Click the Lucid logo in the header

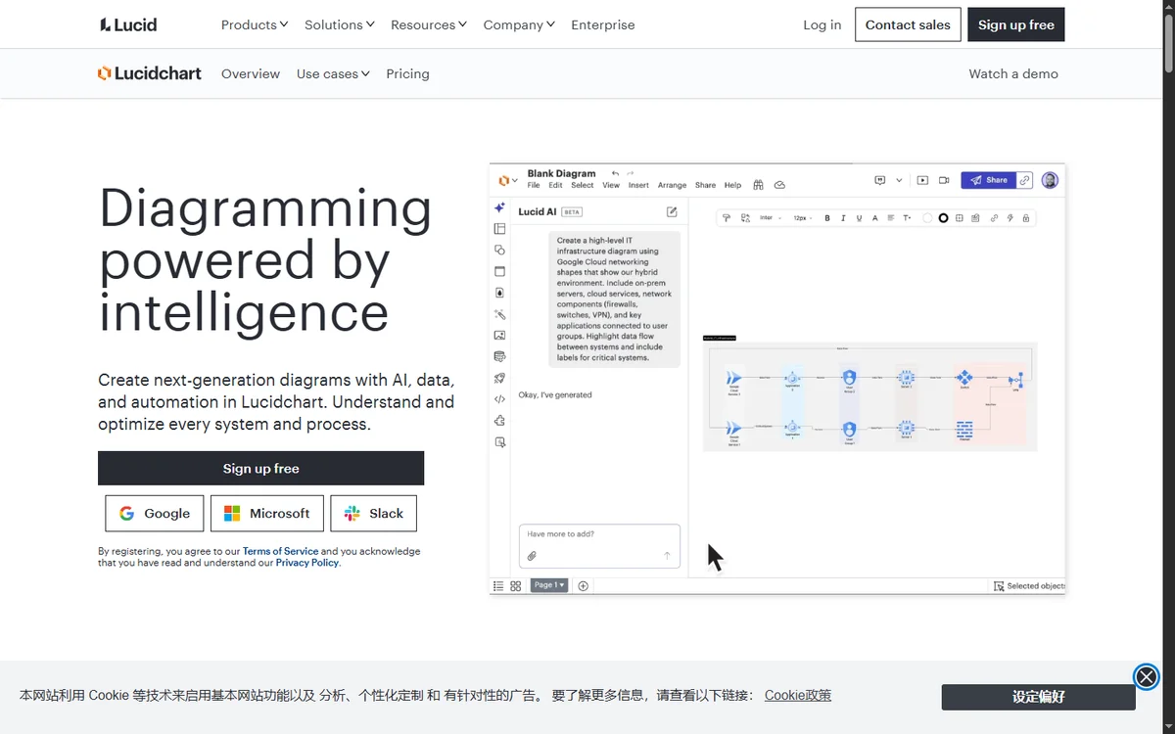click(x=128, y=24)
